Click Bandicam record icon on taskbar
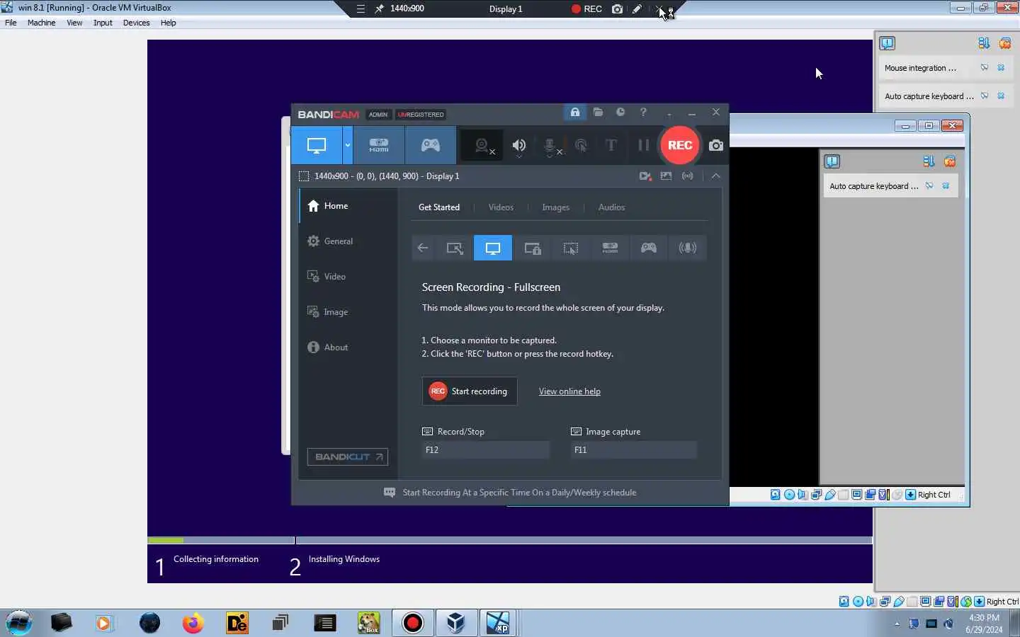This screenshot has height=637, width=1020. pos(412,623)
